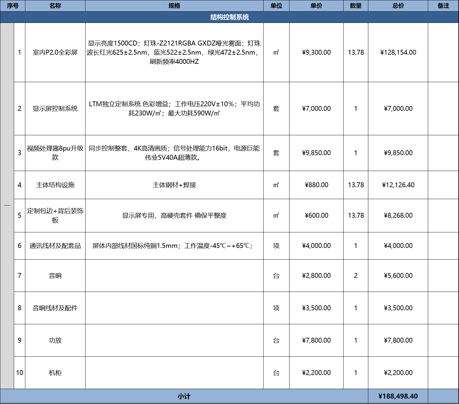Select the ¥9,850.00 unit price cell
The width and height of the screenshot is (459, 404).
click(316, 153)
